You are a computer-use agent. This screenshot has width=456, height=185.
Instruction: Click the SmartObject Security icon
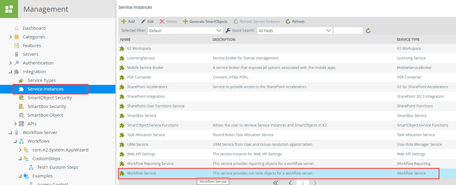pyautogui.click(x=21, y=98)
